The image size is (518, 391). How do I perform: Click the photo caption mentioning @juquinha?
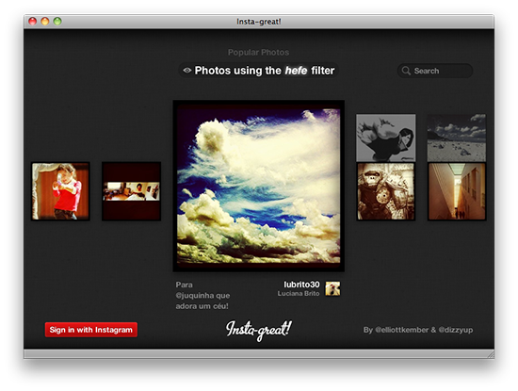coord(202,295)
